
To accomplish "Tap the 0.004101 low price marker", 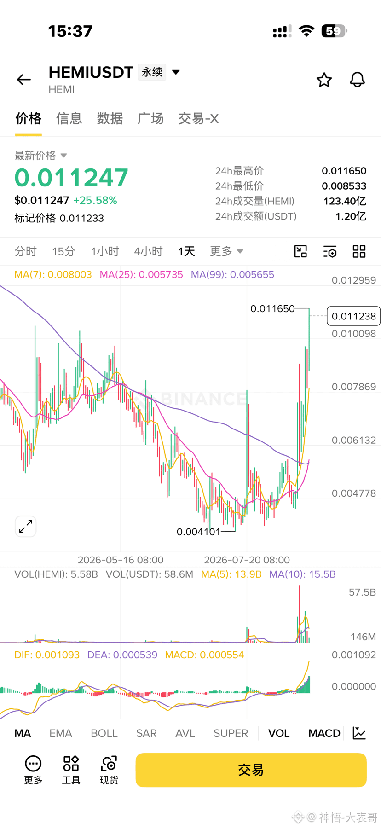I will (199, 532).
